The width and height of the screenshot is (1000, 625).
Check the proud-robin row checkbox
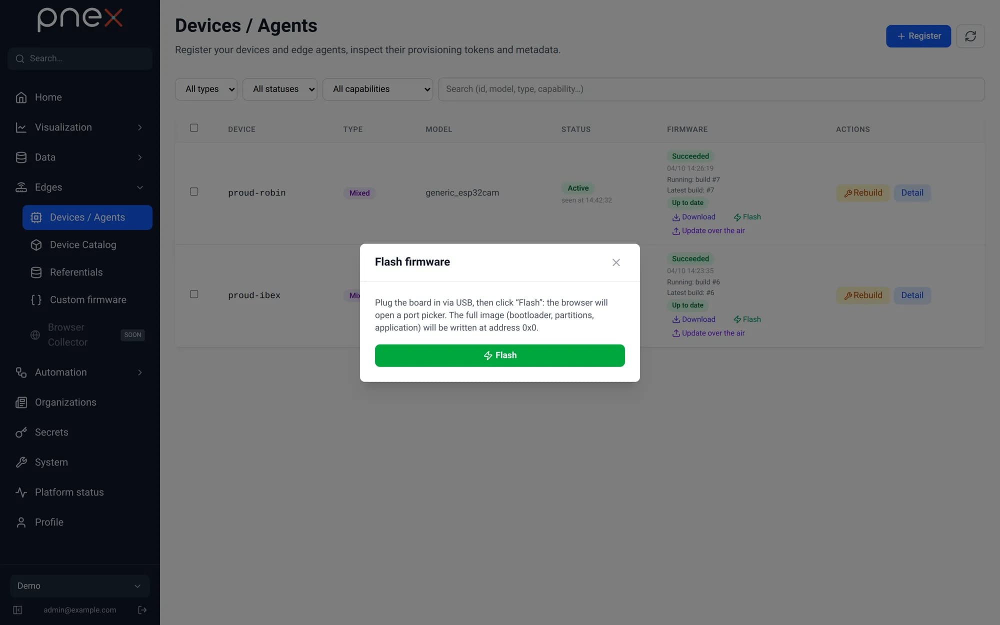pyautogui.click(x=194, y=191)
